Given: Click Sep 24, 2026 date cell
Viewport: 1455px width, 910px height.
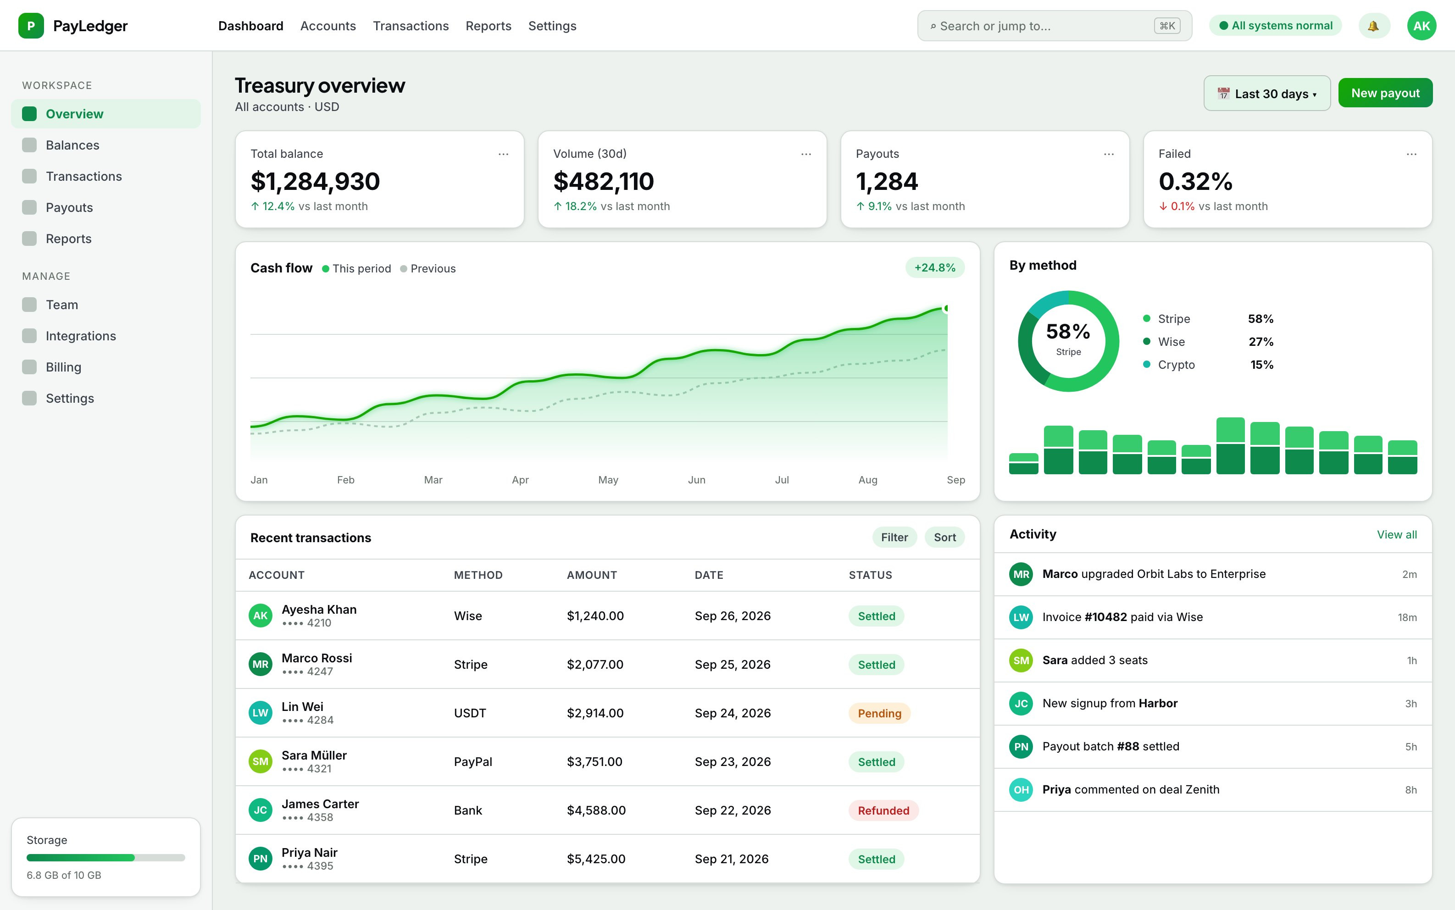Looking at the screenshot, I should pyautogui.click(x=732, y=713).
